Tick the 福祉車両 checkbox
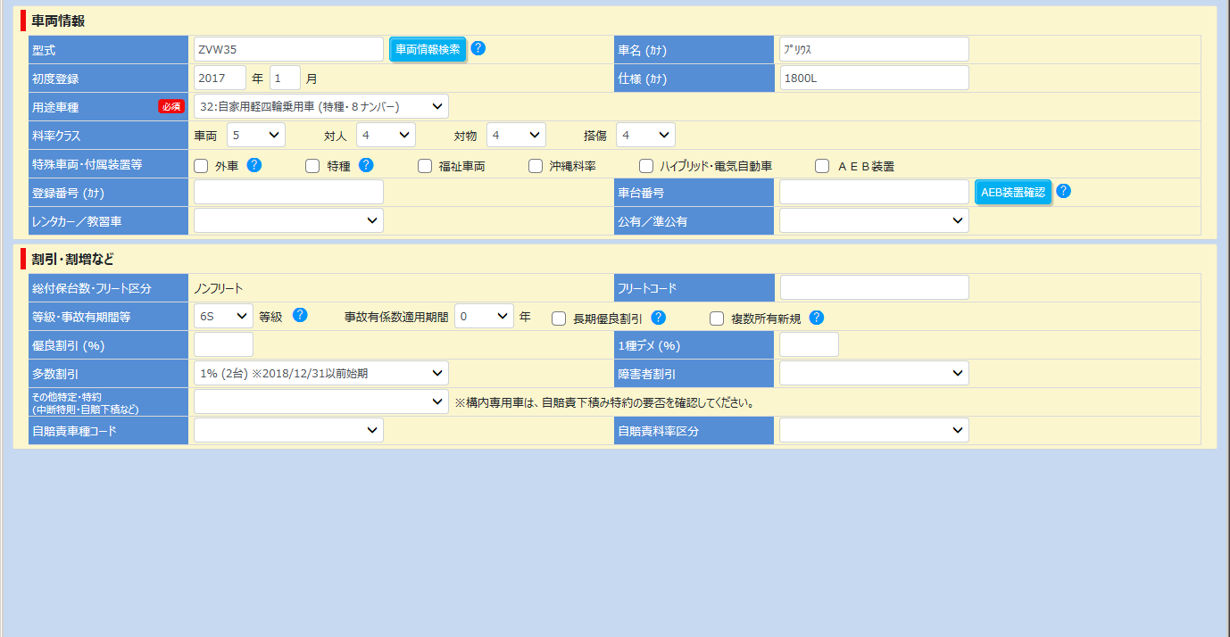Image resolution: width=1230 pixels, height=637 pixels. 425,166
